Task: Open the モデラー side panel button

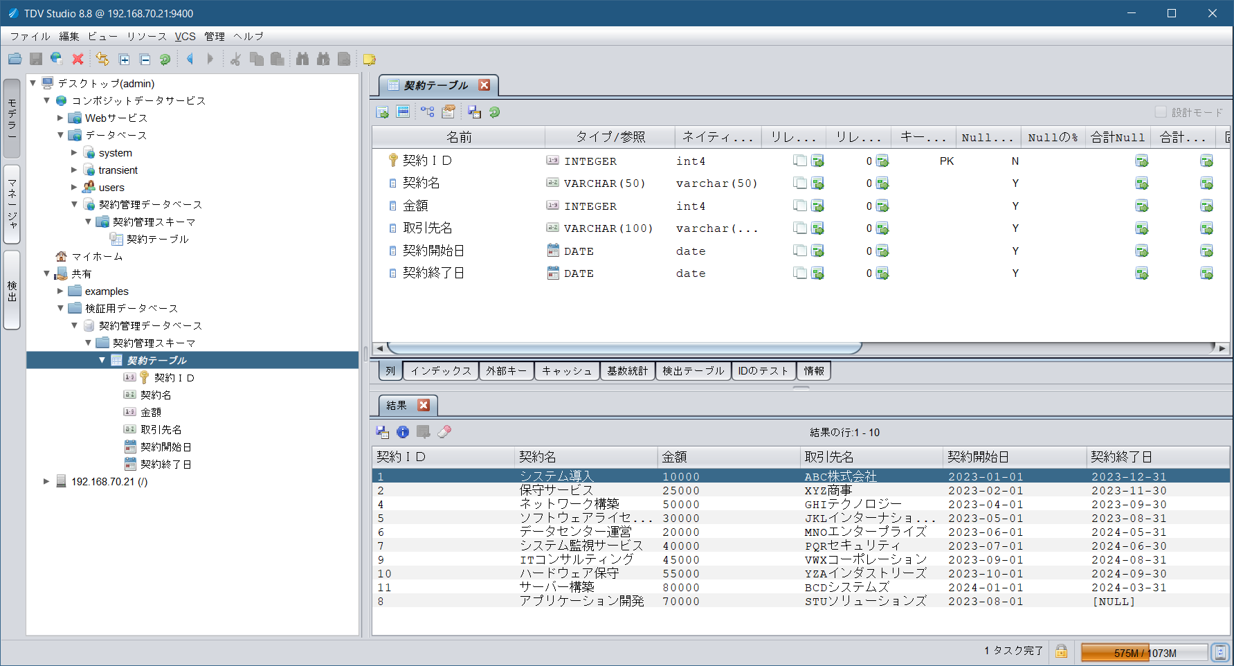Action: coord(12,118)
